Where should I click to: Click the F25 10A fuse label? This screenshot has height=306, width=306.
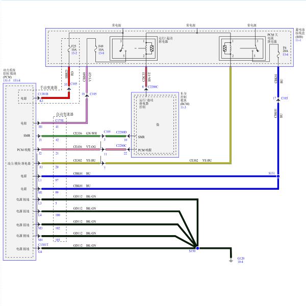pos(74,48)
